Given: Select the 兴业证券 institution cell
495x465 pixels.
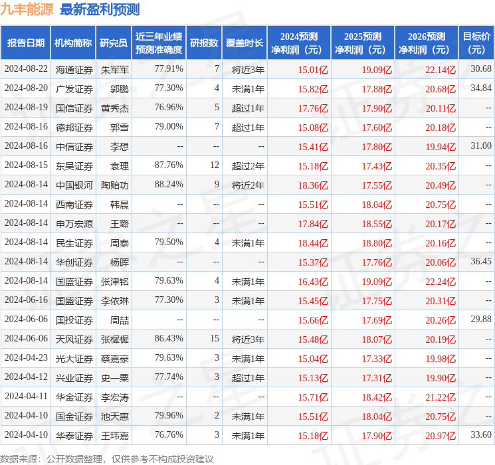Looking at the screenshot, I should point(74,378).
